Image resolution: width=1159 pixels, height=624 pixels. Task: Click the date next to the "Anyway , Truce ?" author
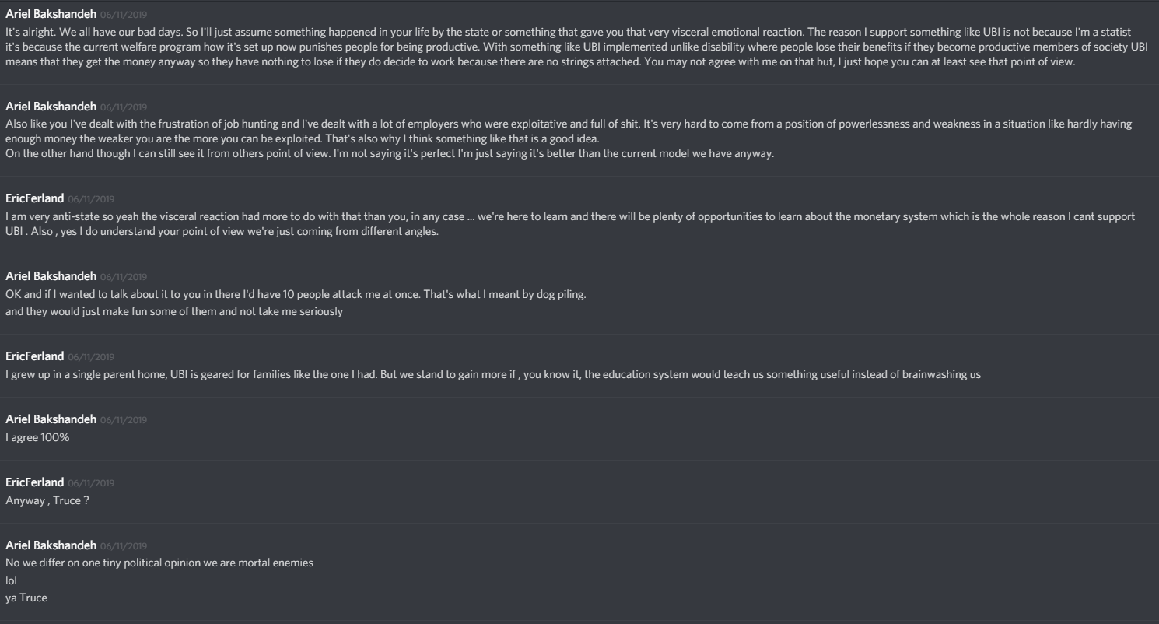pyautogui.click(x=91, y=483)
